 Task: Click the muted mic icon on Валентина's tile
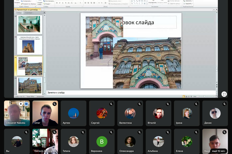[x=139, y=104]
